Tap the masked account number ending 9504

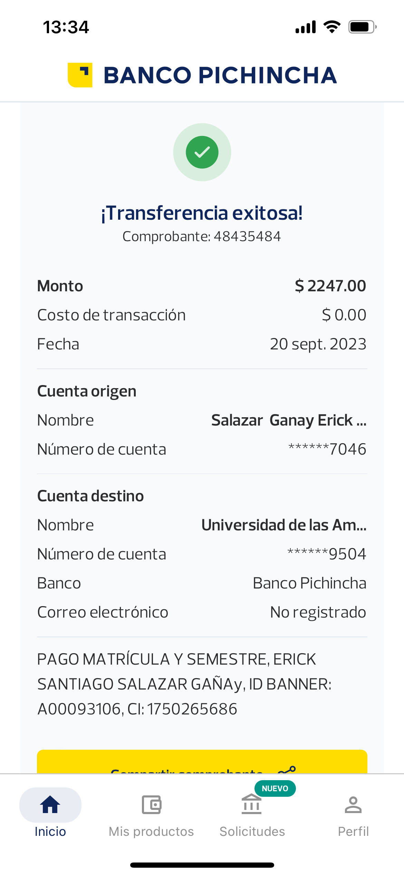(x=327, y=554)
